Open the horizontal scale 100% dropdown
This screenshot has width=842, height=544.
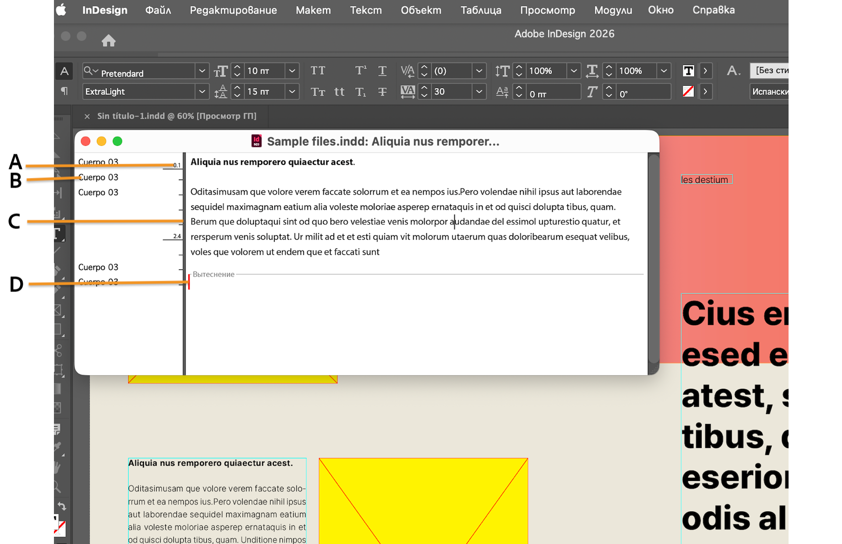tap(664, 71)
